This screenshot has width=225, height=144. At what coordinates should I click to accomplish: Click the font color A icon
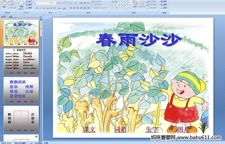point(64,8)
